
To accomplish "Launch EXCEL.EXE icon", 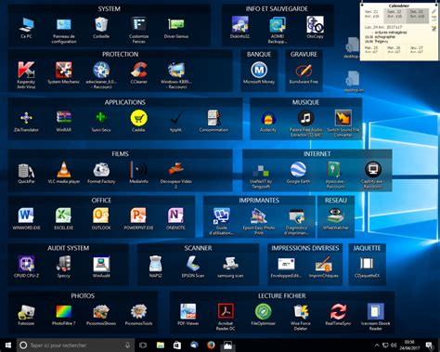I will point(64,215).
